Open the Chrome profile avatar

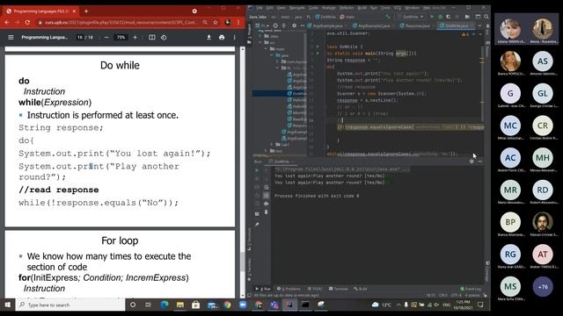[228, 22]
